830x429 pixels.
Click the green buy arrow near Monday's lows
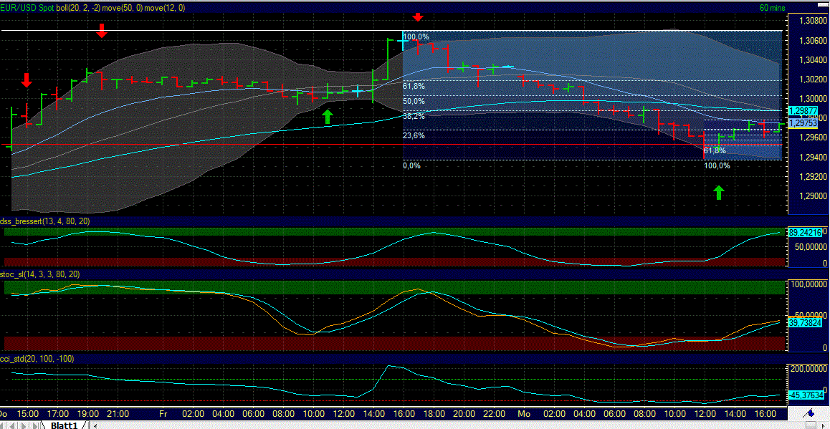[x=718, y=192]
